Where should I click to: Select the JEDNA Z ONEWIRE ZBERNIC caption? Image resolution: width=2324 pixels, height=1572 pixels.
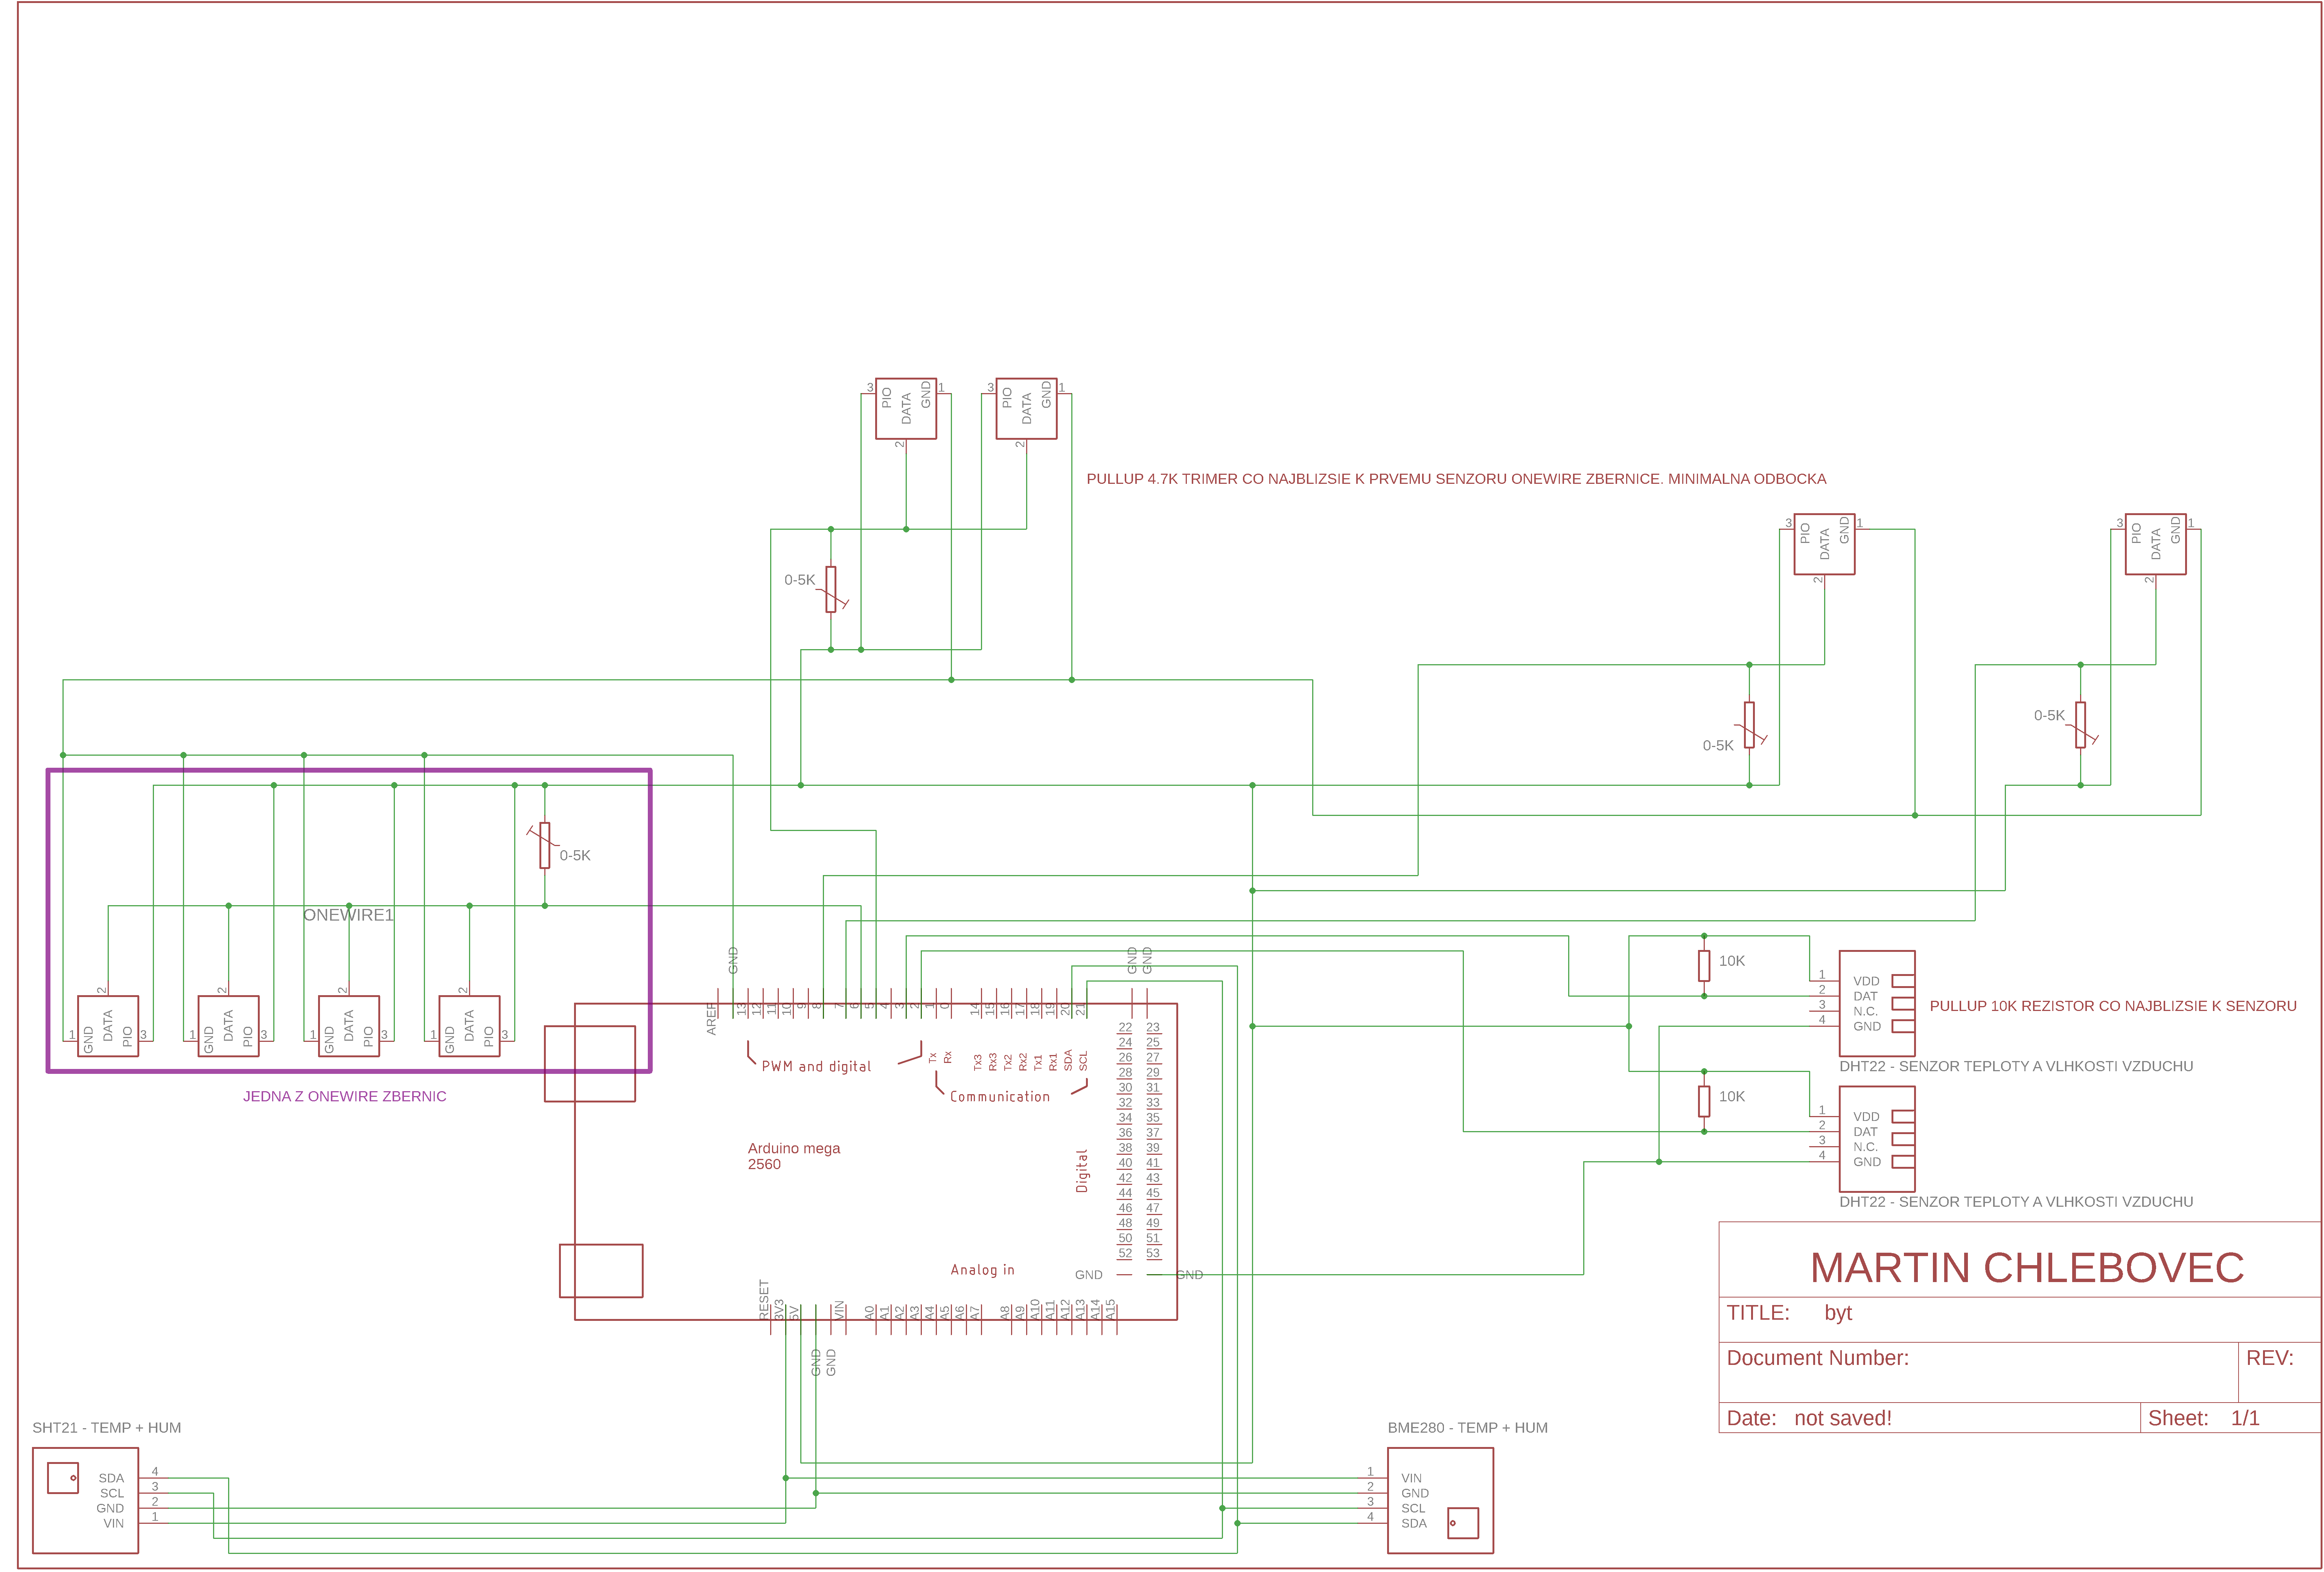point(345,1096)
